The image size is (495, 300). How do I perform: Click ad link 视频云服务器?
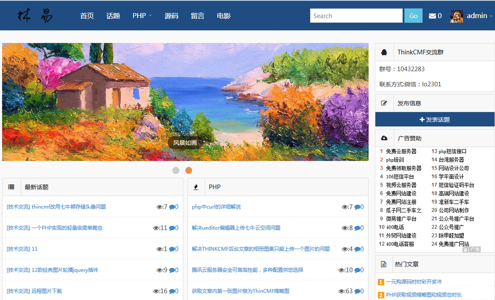tap(401, 185)
